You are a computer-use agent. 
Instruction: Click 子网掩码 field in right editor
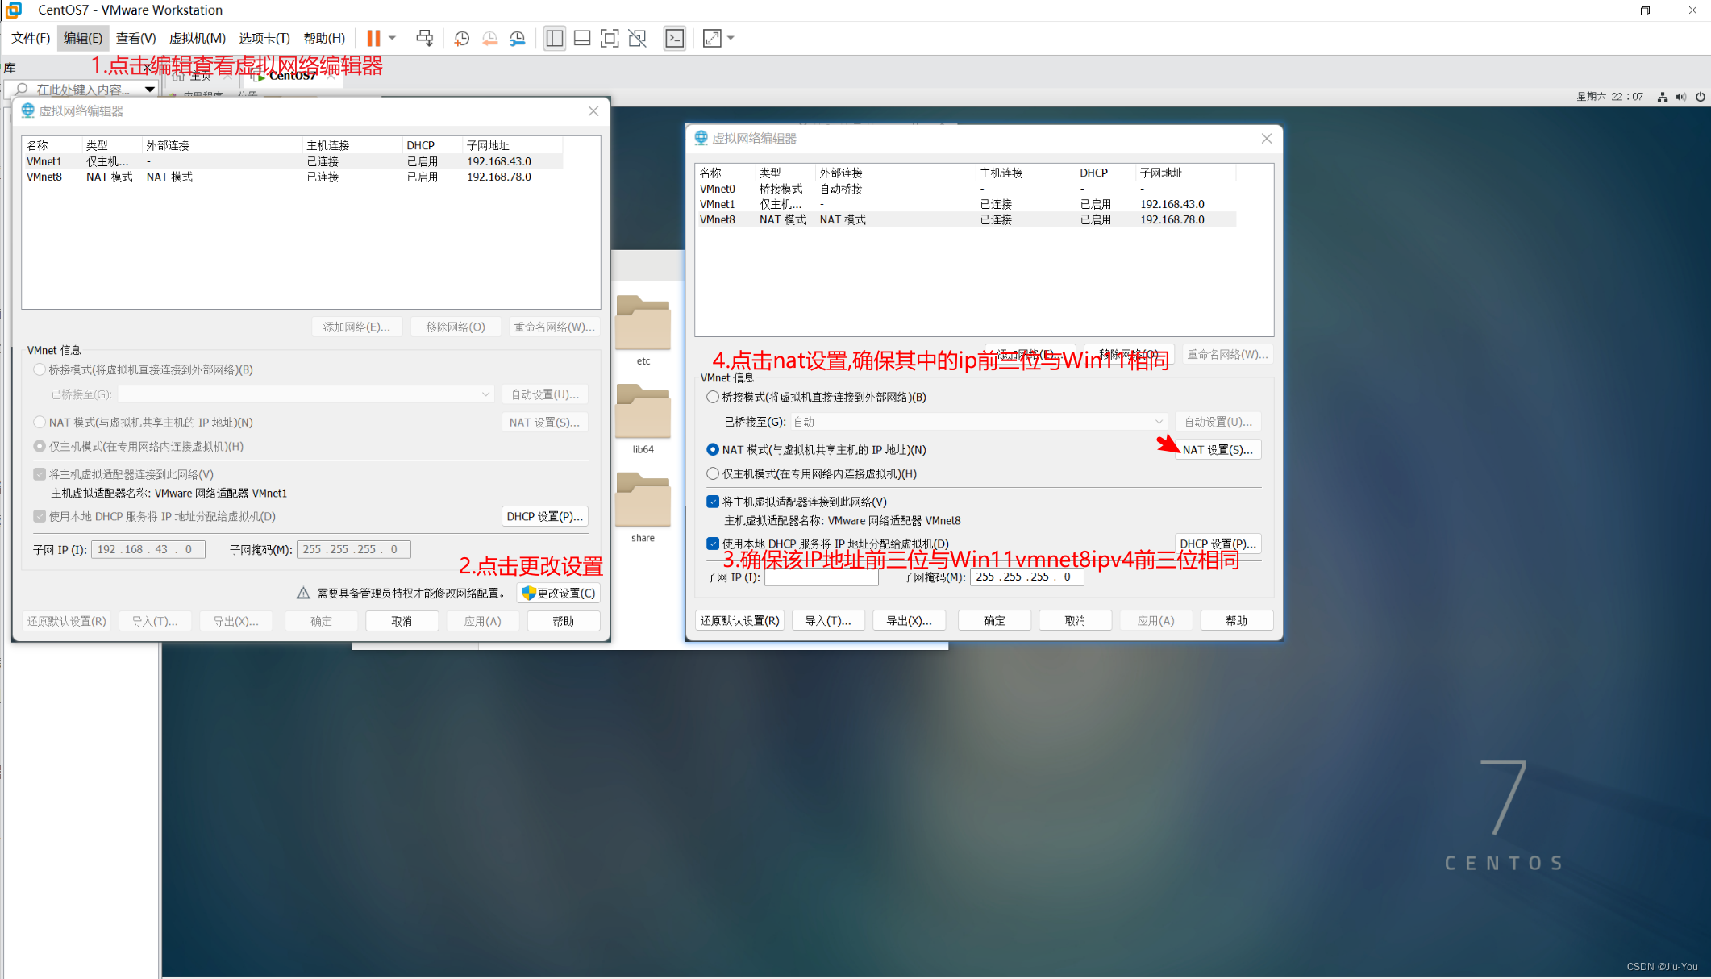coord(1026,577)
